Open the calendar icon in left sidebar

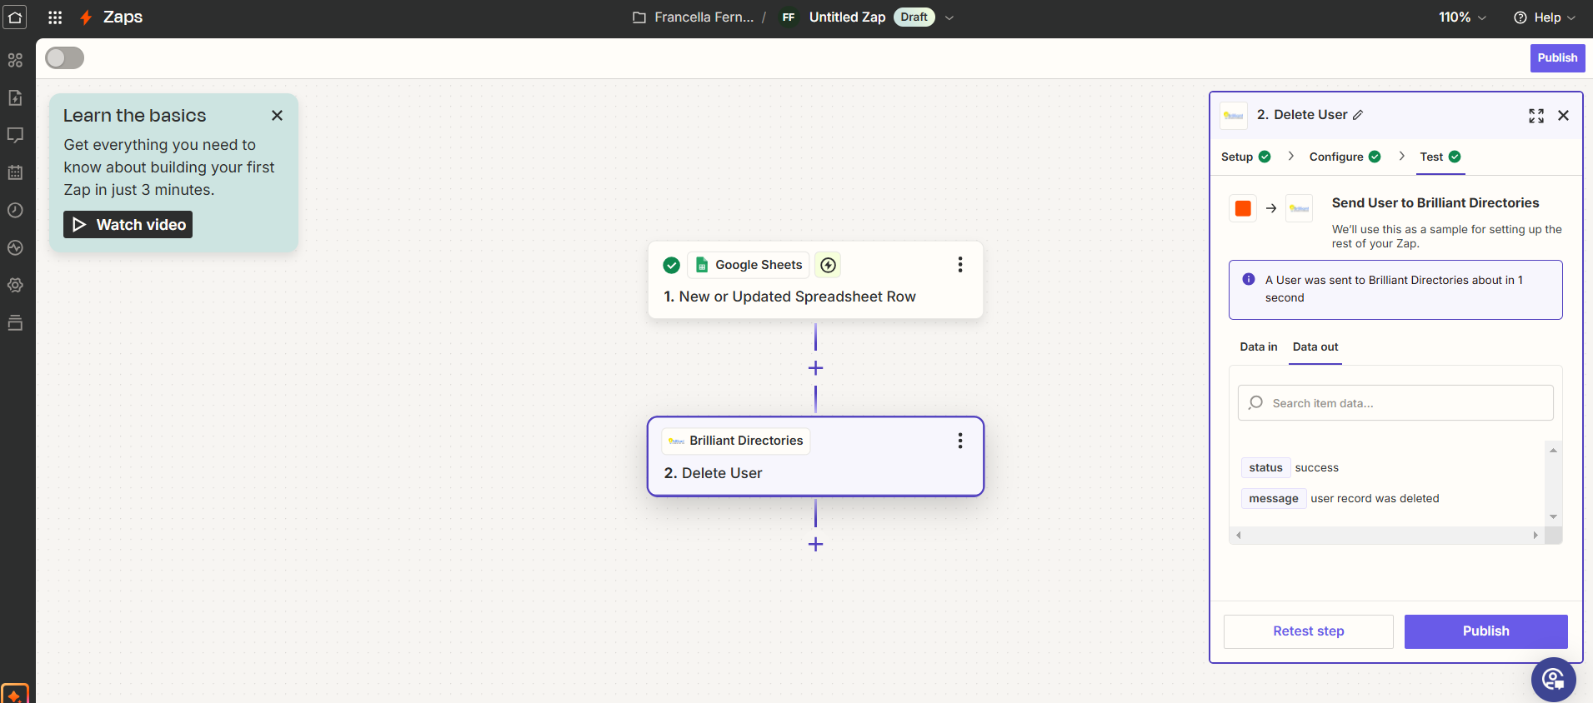point(15,172)
